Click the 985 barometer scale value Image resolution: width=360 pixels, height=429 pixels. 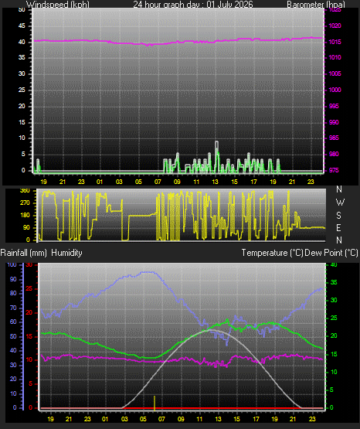click(334, 138)
